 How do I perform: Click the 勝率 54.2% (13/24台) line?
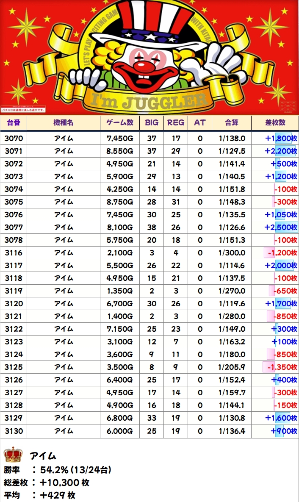(x=58, y=470)
